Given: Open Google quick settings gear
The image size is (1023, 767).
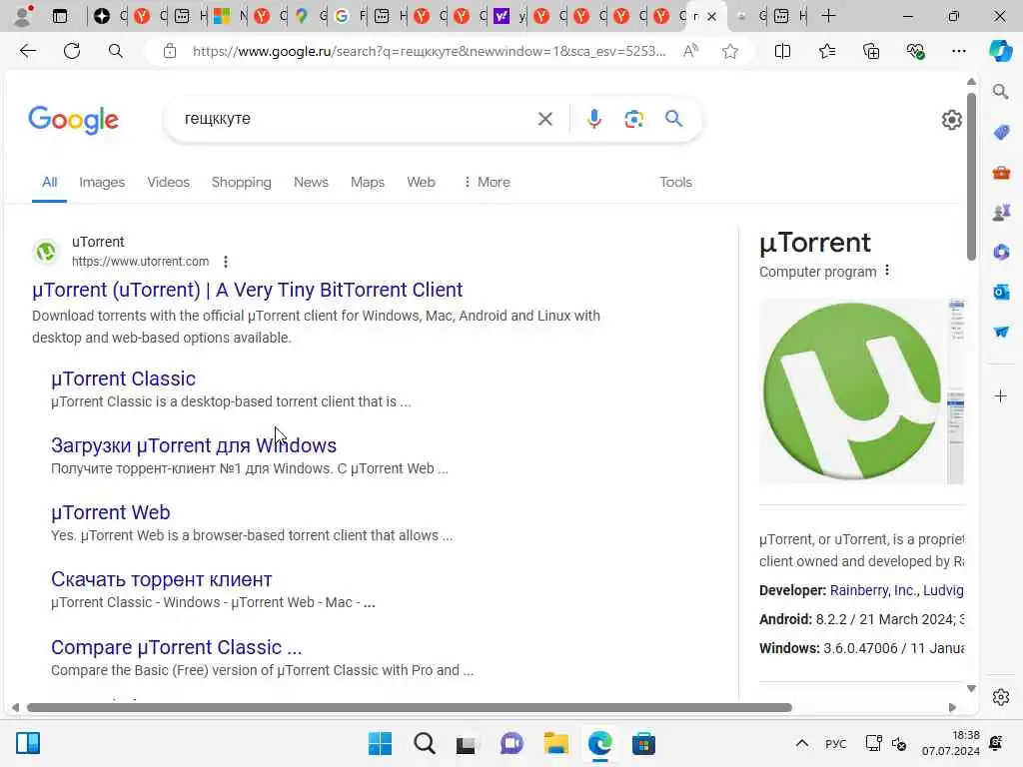Looking at the screenshot, I should (951, 120).
